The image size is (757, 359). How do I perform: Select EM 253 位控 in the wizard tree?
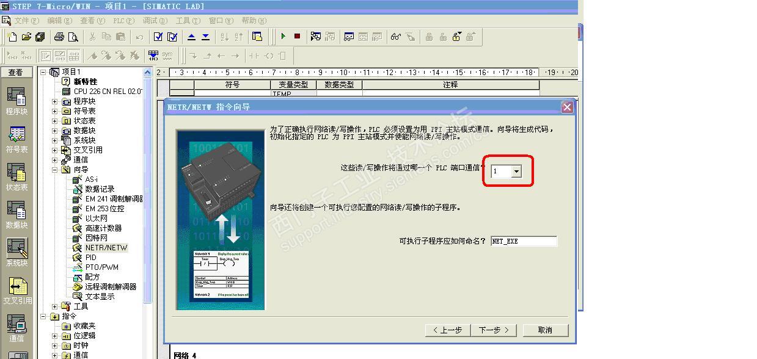click(104, 209)
